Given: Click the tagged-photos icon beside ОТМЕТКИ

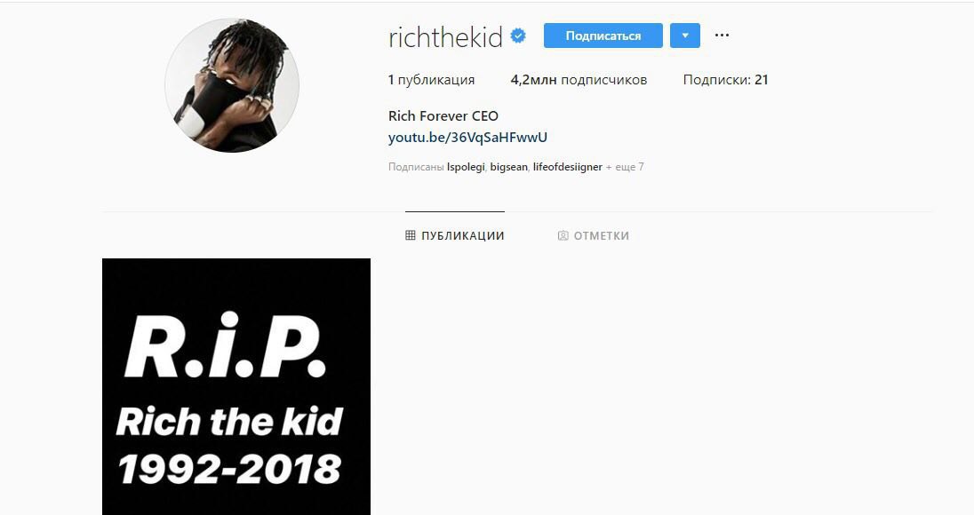Looking at the screenshot, I should [x=563, y=236].
